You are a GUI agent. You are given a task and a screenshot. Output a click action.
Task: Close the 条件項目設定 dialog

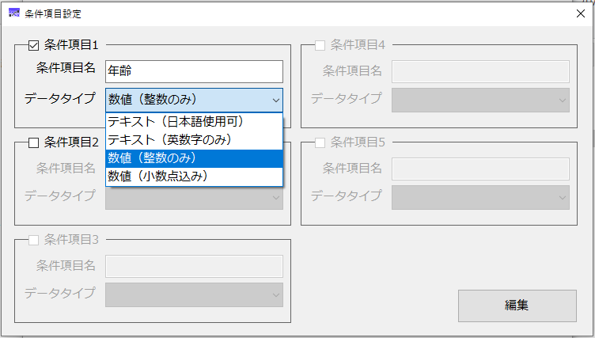click(580, 14)
